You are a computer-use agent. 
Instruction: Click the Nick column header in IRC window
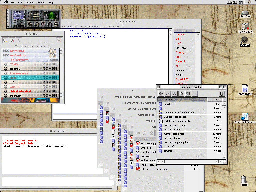pyautogui.click(x=185, y=31)
